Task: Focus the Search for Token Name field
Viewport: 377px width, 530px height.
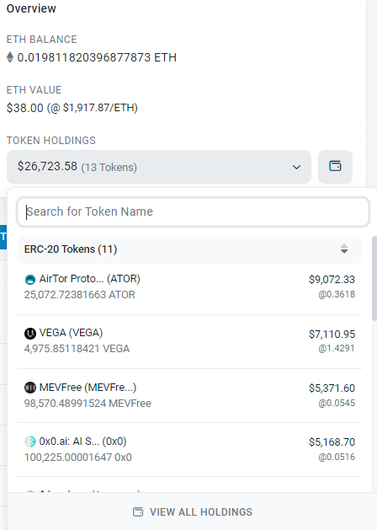Action: tap(193, 212)
